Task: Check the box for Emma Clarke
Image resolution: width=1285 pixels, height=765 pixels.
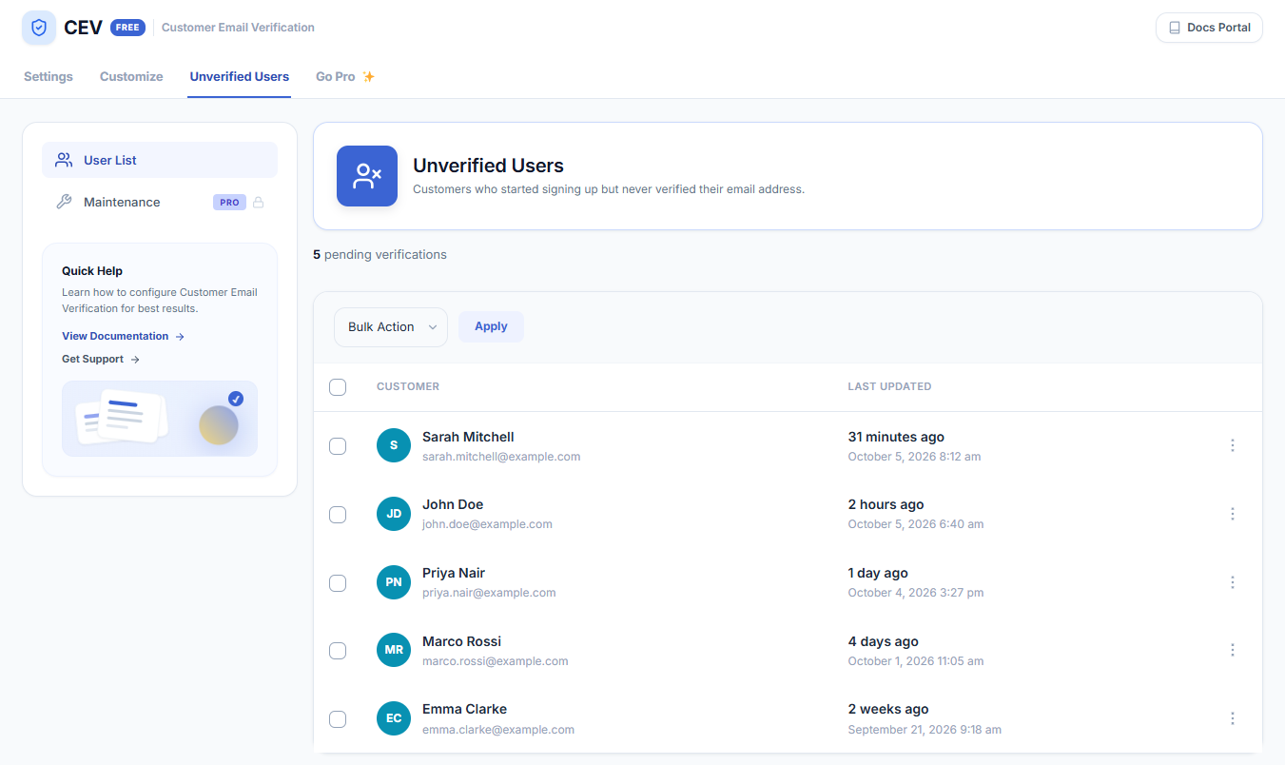Action: click(338, 719)
